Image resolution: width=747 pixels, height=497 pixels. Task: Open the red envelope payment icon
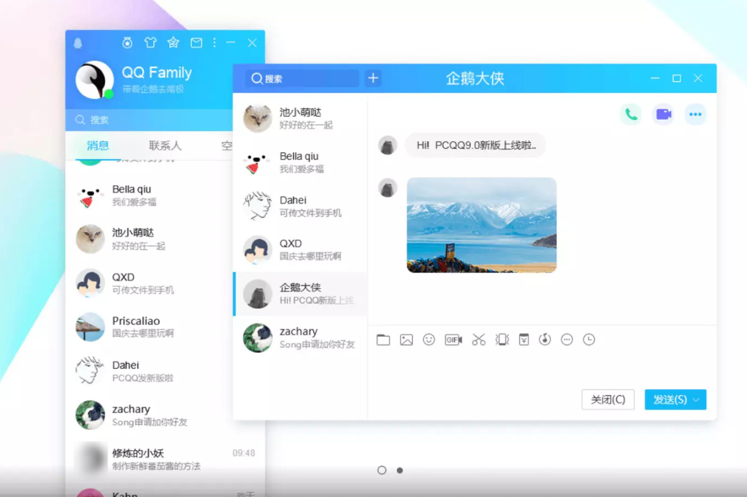(x=524, y=340)
